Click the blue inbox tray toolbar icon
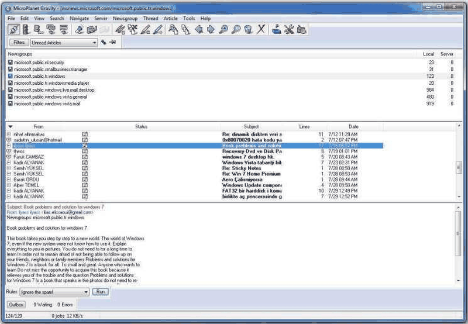The height and width of the screenshot is (324, 468). pyautogui.click(x=277, y=30)
